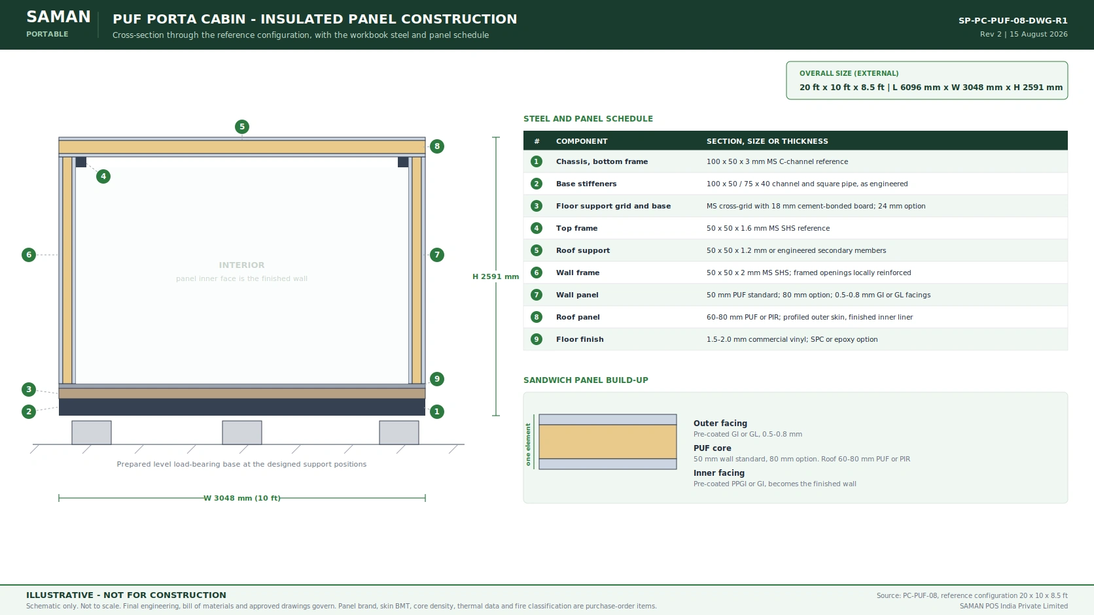The width and height of the screenshot is (1094, 615).
Task: Click the 'Inner facing' label
Action: point(719,473)
